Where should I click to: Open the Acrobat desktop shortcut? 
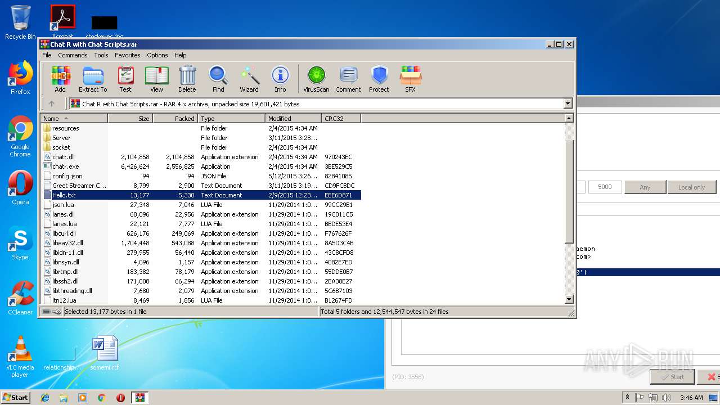tap(63, 20)
